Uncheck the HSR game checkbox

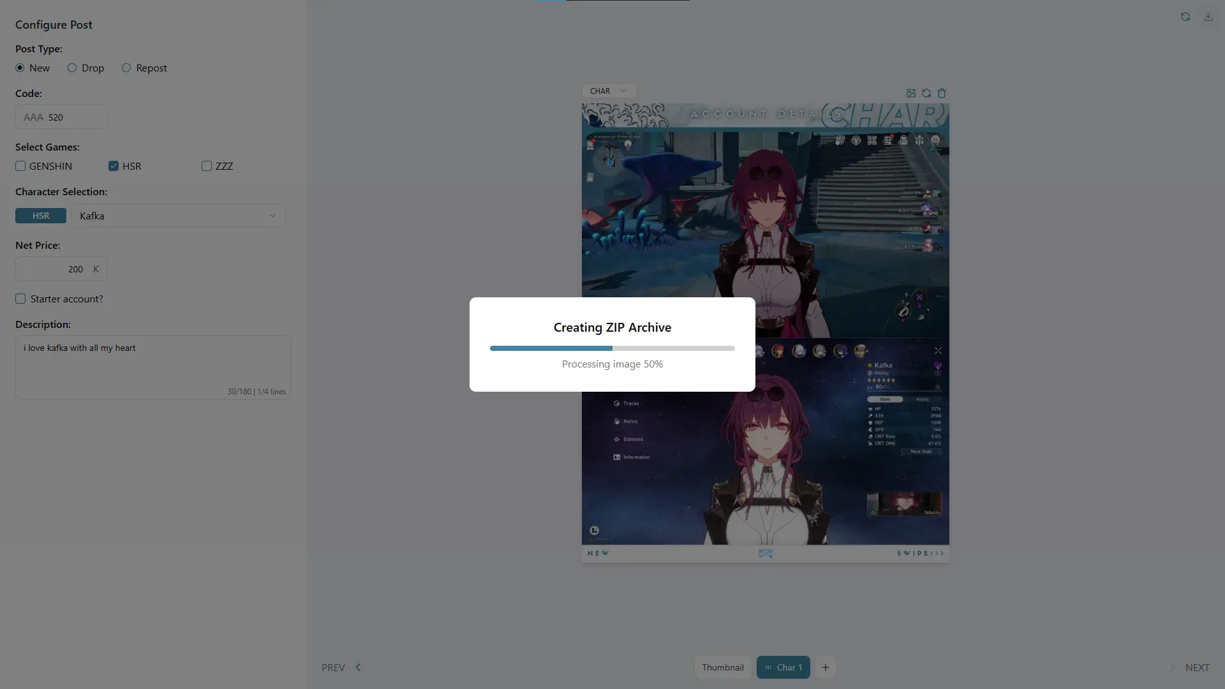click(x=114, y=166)
